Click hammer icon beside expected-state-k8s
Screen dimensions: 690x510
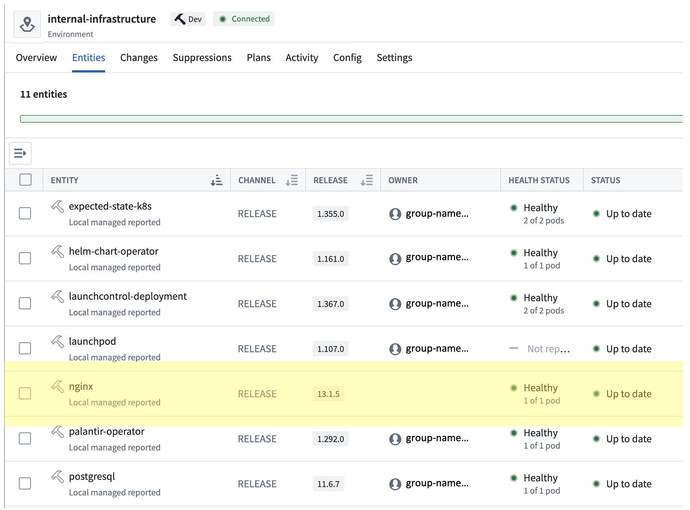pyautogui.click(x=57, y=206)
